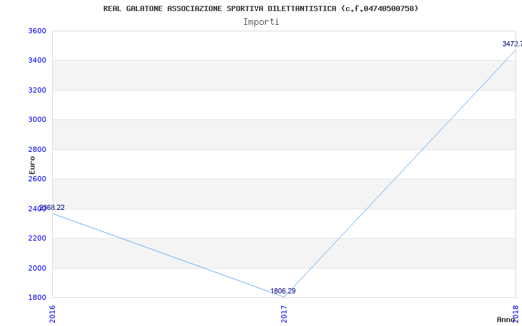Click the Anno axis title
522x326 pixels.
[x=506, y=319]
